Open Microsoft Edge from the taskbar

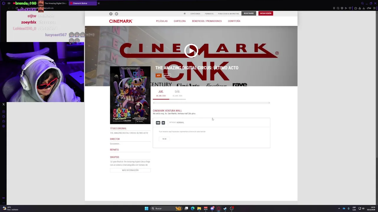[x=193, y=208]
